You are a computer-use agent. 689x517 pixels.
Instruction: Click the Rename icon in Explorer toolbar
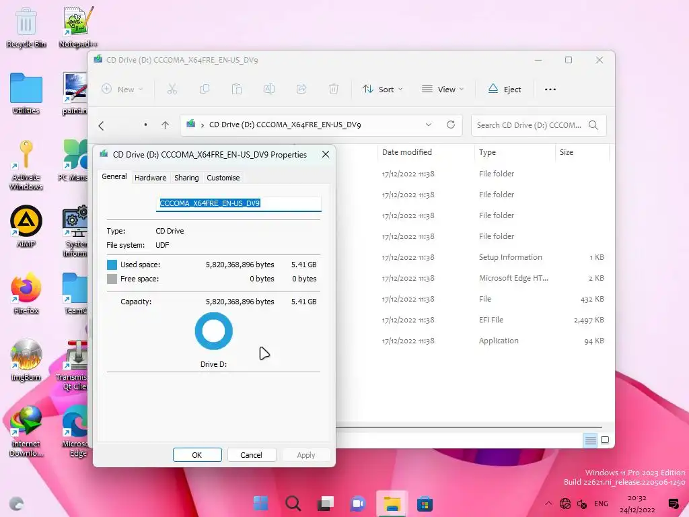point(269,90)
